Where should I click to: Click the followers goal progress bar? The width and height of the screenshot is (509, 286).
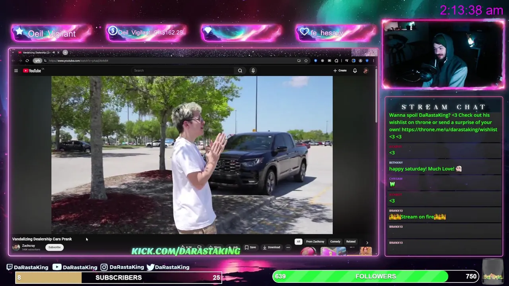point(376,276)
